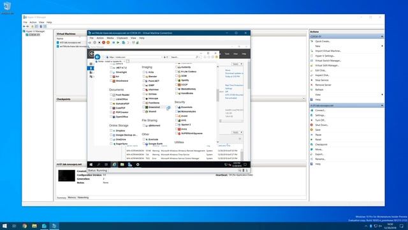
Task: Click the host Windows Start button
Action: (4, 226)
